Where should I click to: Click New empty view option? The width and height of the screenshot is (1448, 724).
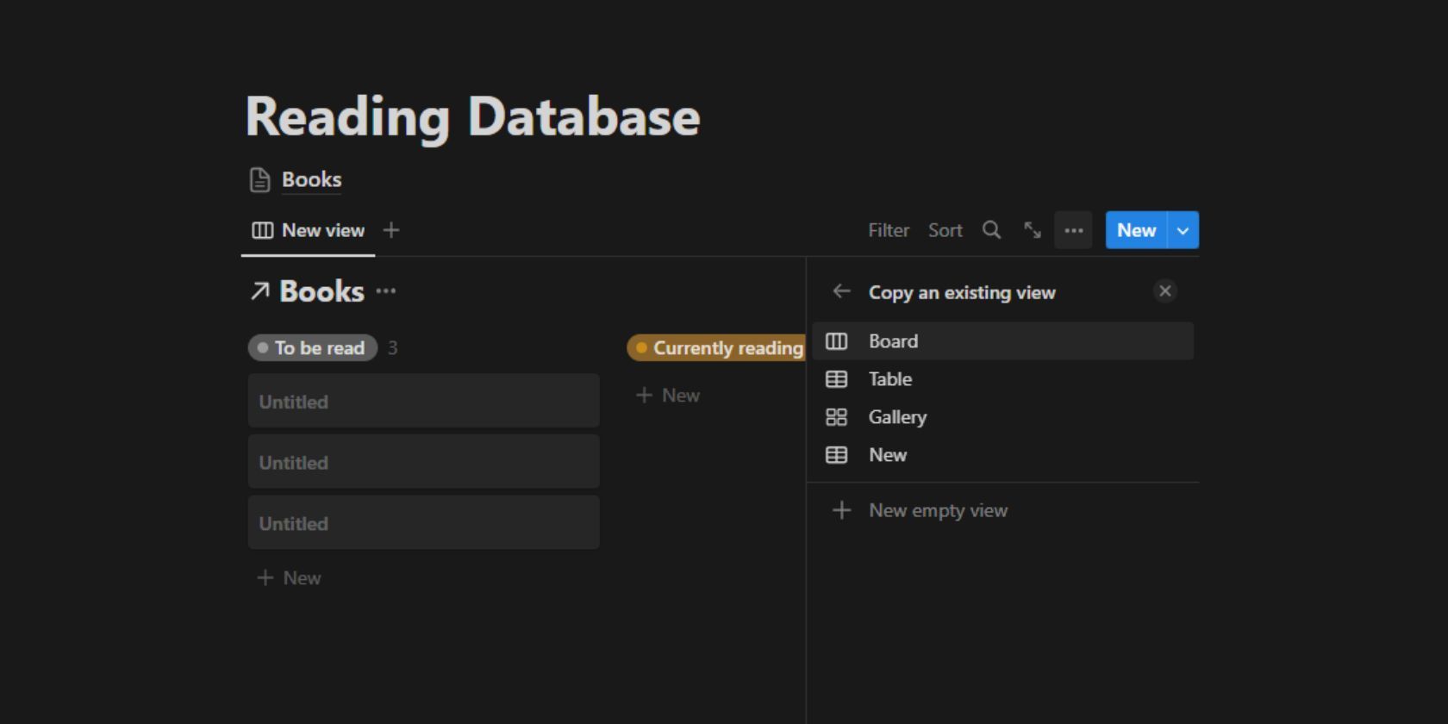pos(937,510)
